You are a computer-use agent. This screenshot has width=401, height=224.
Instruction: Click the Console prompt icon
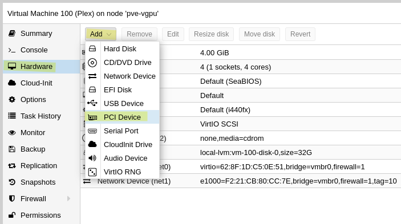click(12, 50)
